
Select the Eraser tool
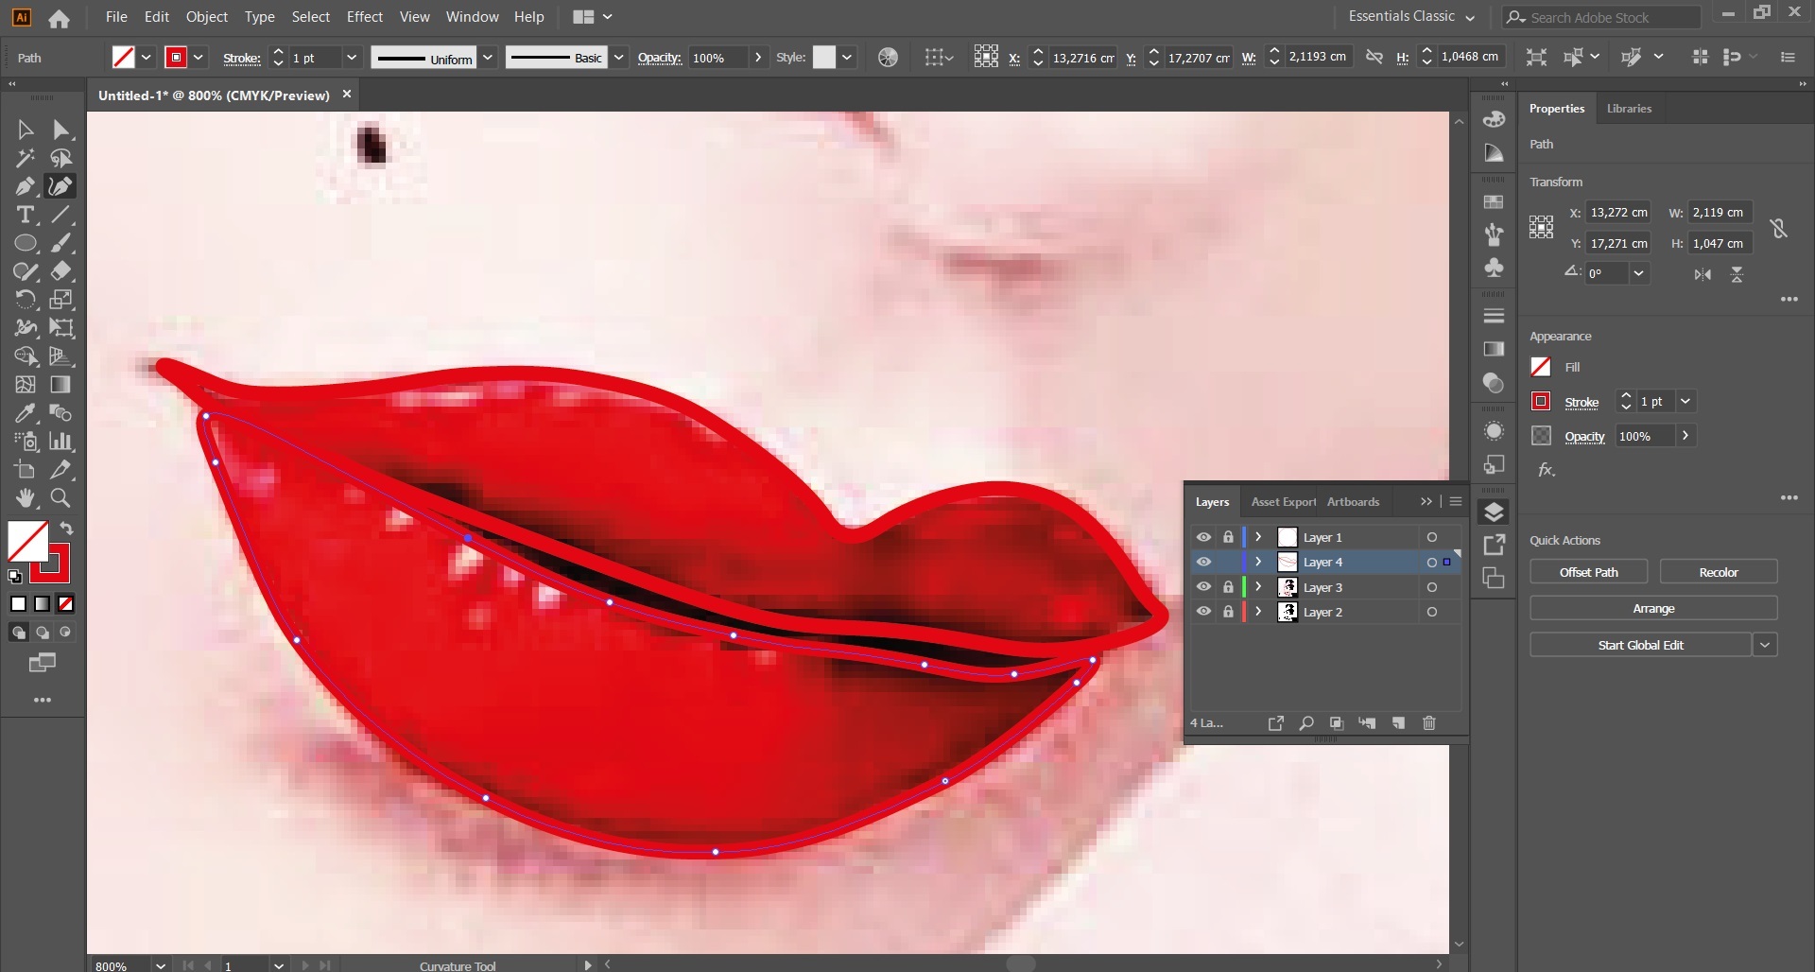click(61, 271)
